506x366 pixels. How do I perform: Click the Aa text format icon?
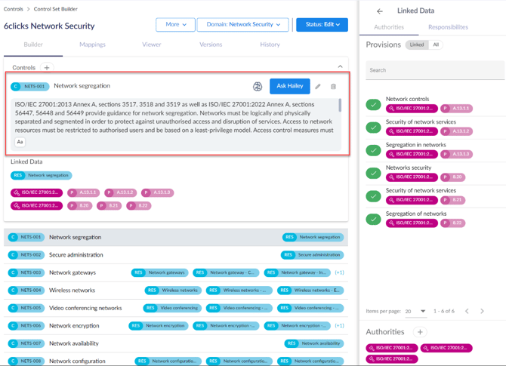pyautogui.click(x=20, y=142)
